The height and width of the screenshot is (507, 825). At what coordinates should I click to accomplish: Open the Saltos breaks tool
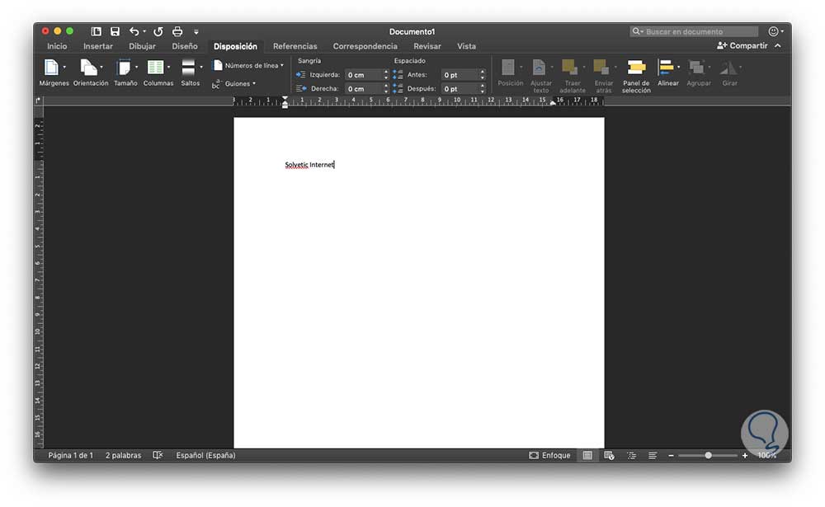191,73
